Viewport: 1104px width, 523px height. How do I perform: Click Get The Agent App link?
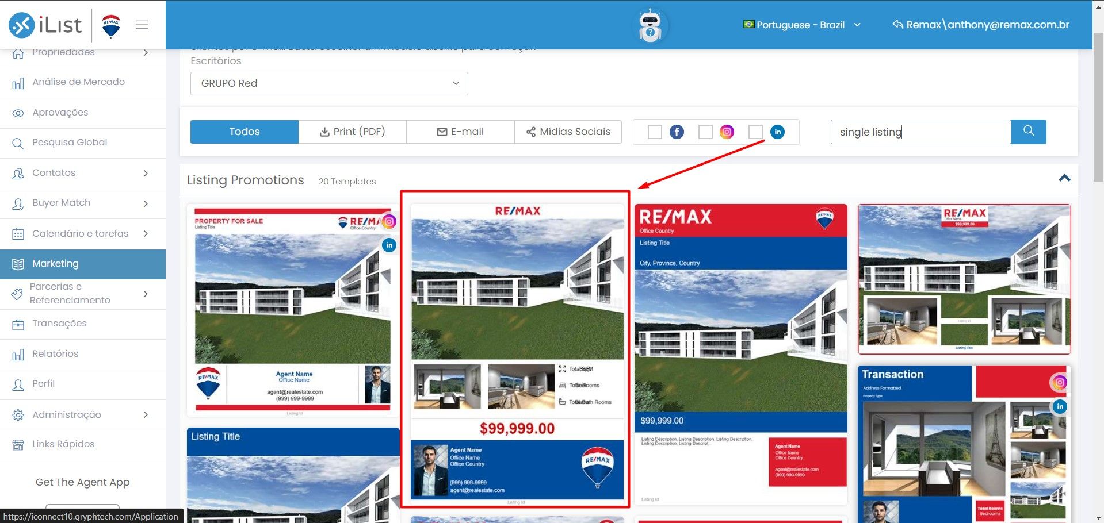tap(82, 482)
